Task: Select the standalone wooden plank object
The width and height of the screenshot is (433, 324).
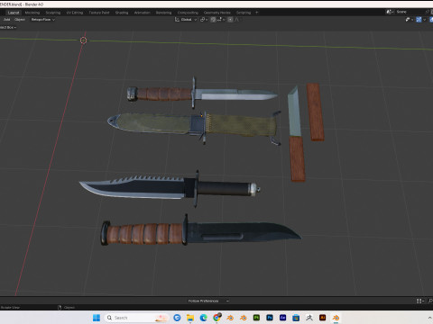Action: coord(315,112)
